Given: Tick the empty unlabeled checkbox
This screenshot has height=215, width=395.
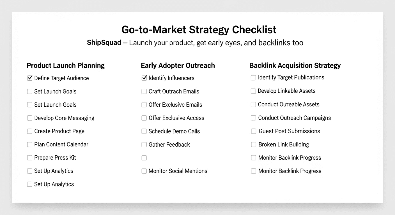Looking at the screenshot, I should point(144,158).
